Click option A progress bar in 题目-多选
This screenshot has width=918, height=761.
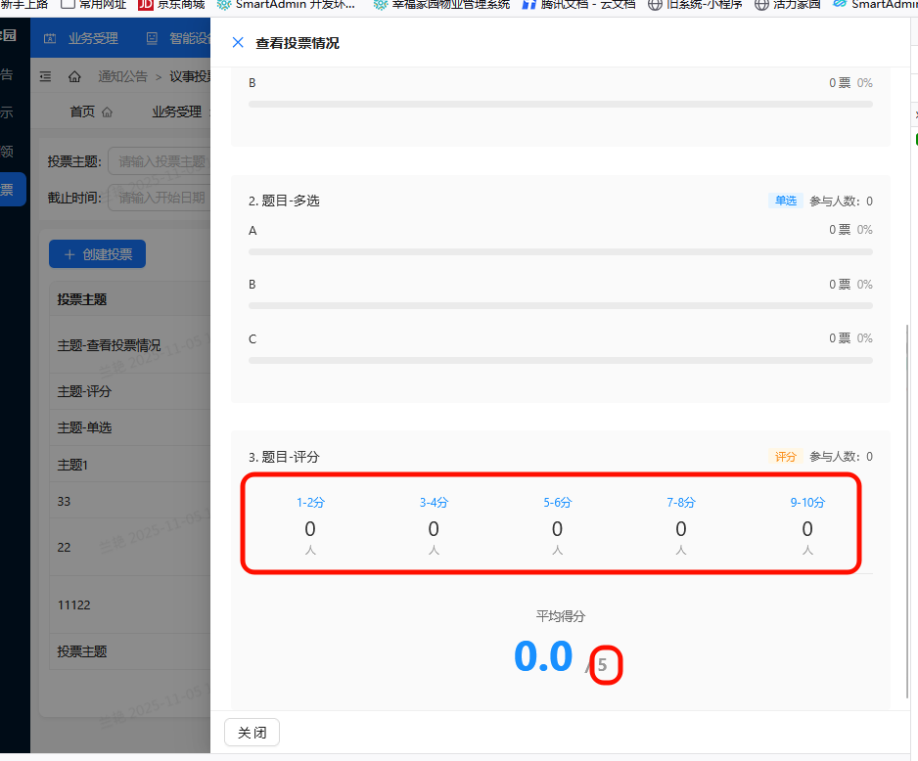560,251
